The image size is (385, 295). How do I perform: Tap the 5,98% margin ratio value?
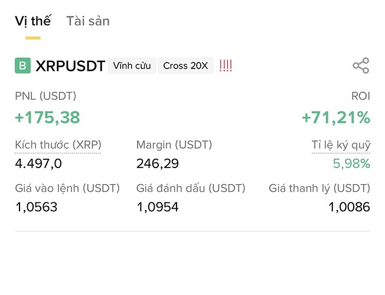pyautogui.click(x=351, y=163)
